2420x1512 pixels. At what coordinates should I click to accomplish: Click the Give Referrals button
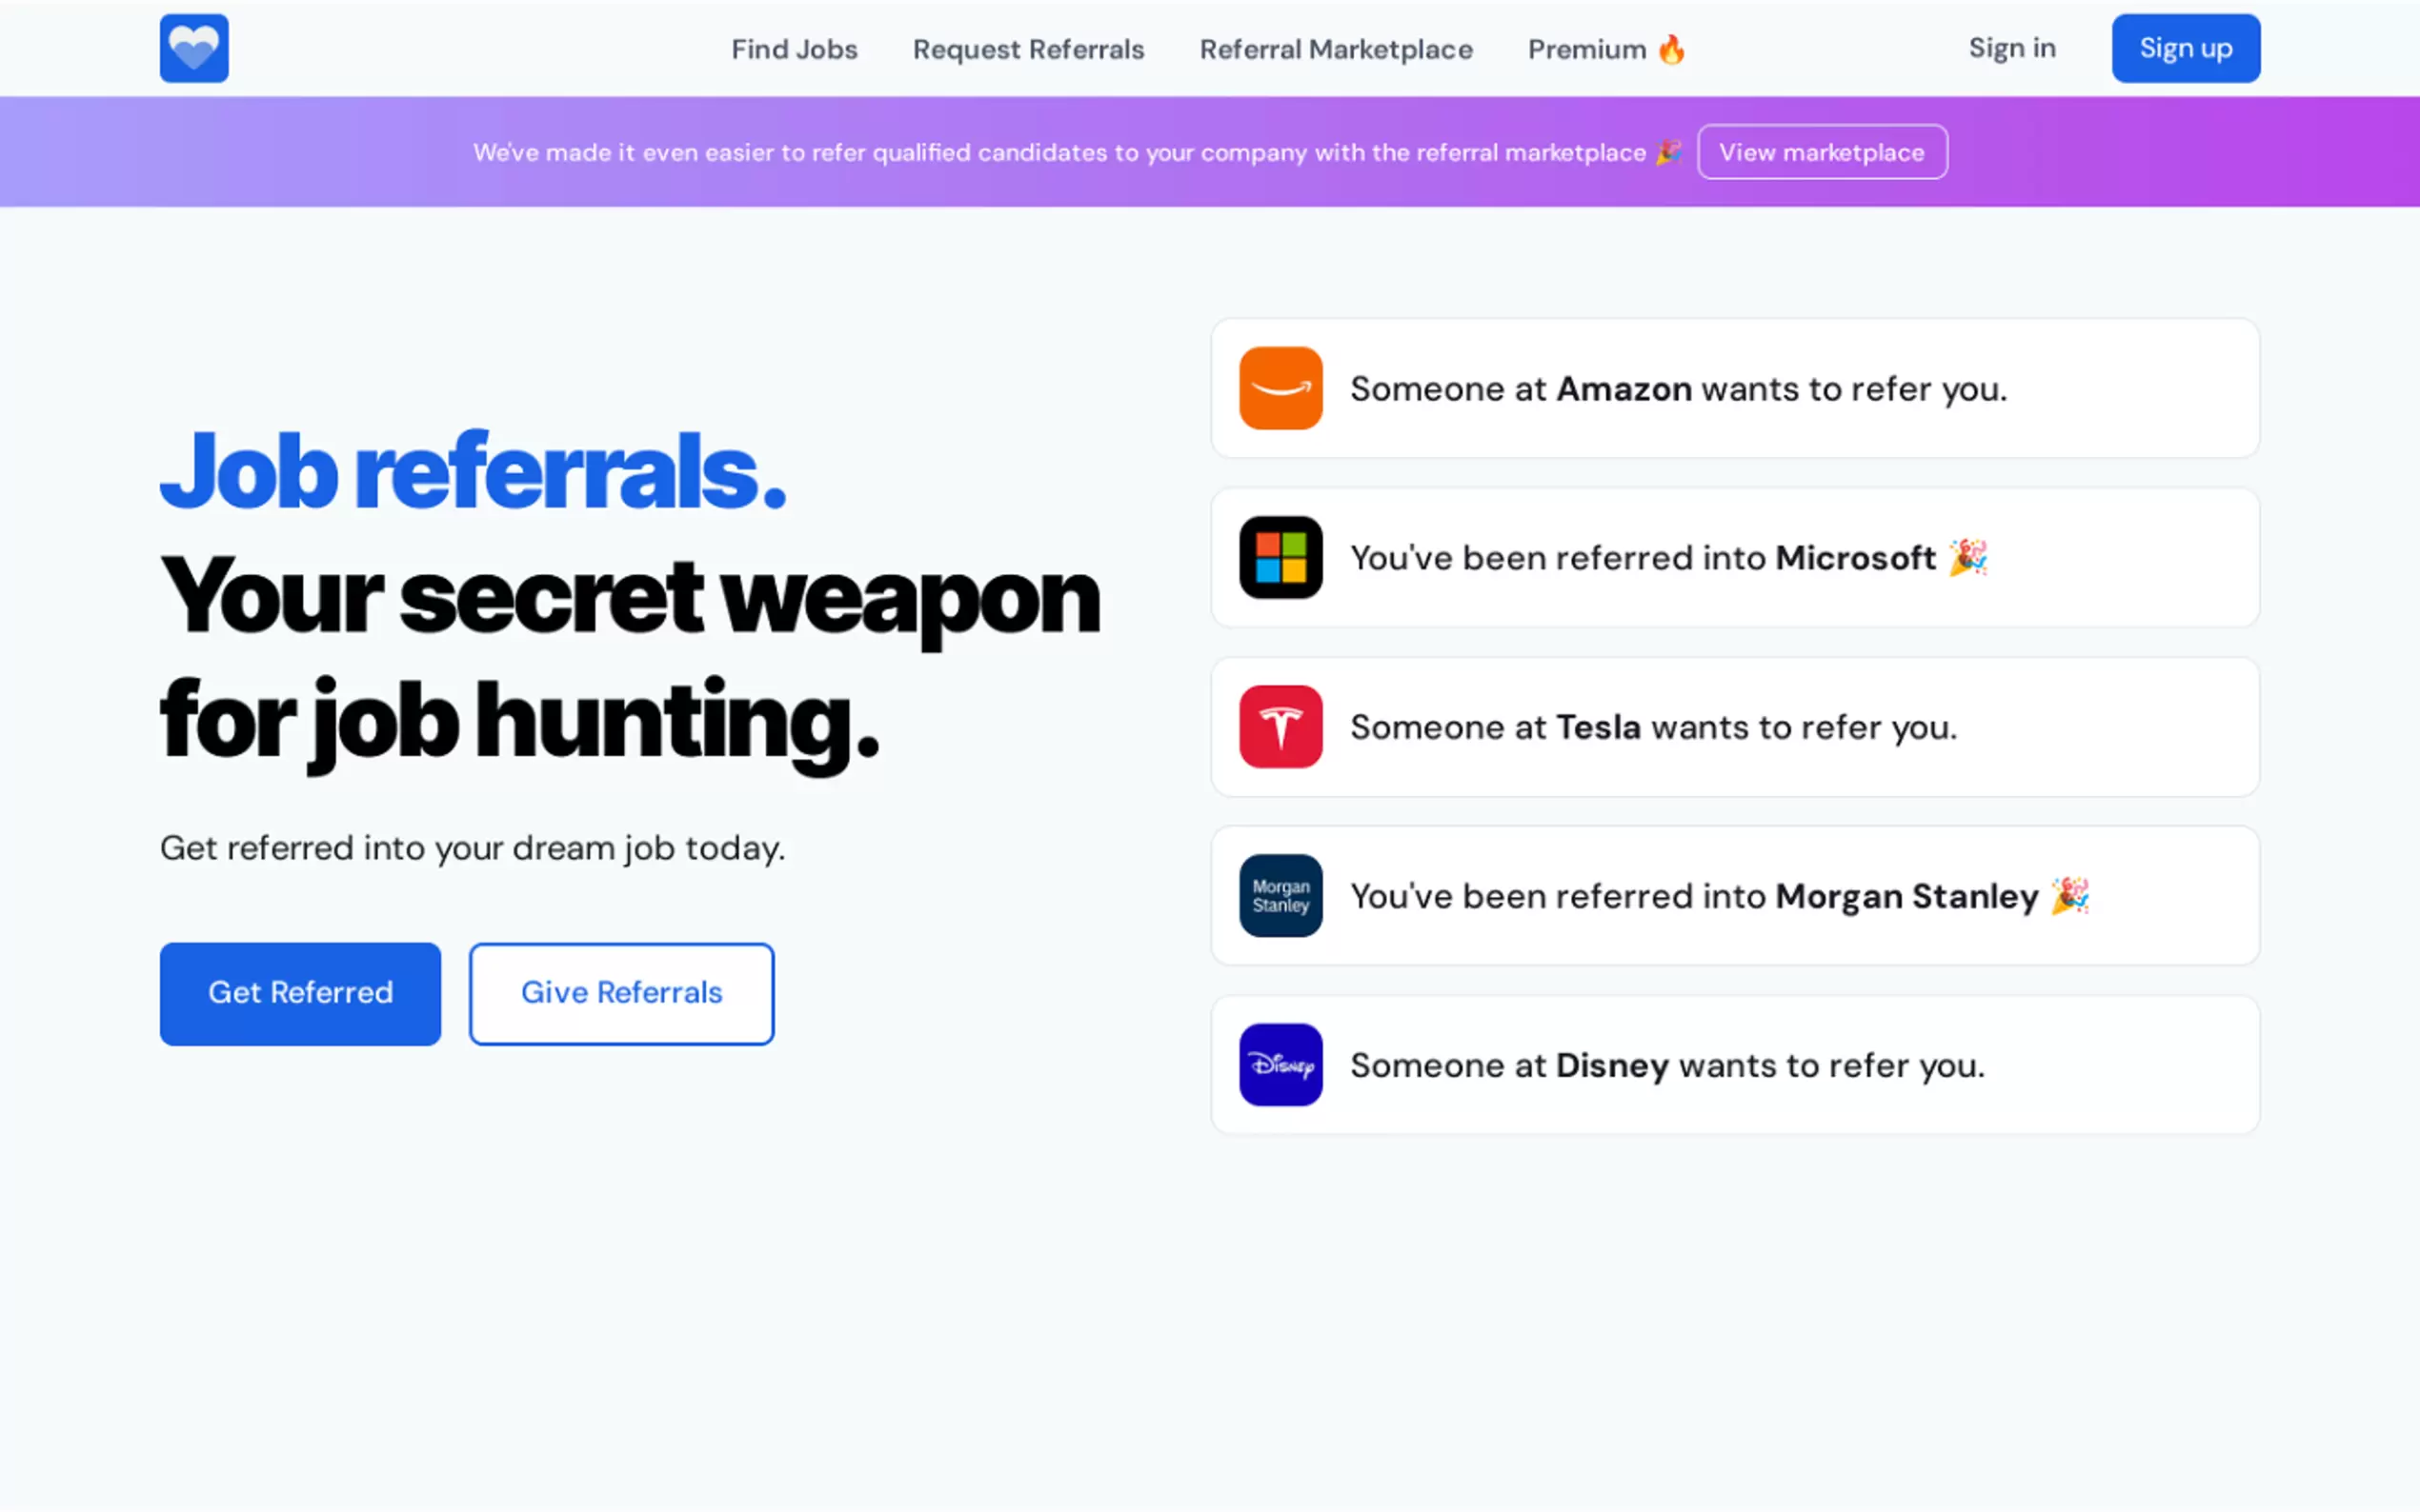coord(620,993)
